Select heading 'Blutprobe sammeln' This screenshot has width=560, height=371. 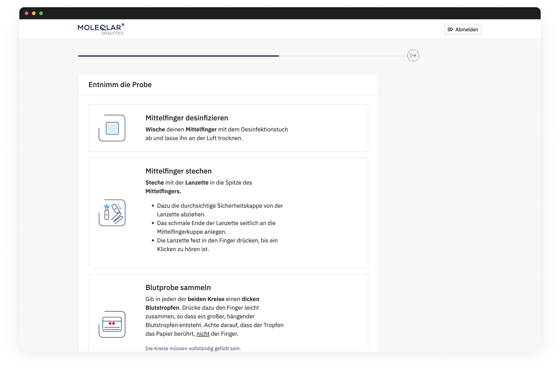pos(178,288)
